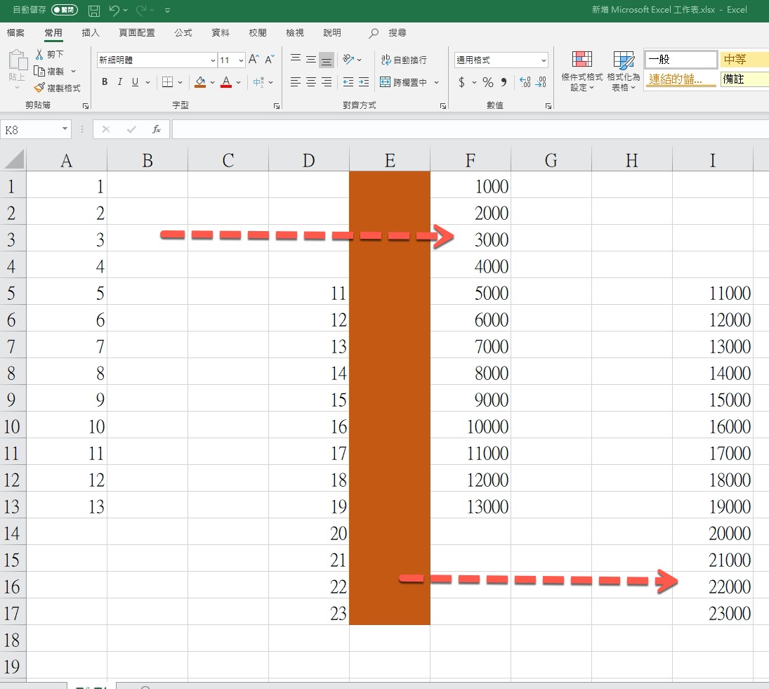Screen dimensions: 769x689
Task: Open the number format dropdown (通用格式)
Action: pos(543,60)
